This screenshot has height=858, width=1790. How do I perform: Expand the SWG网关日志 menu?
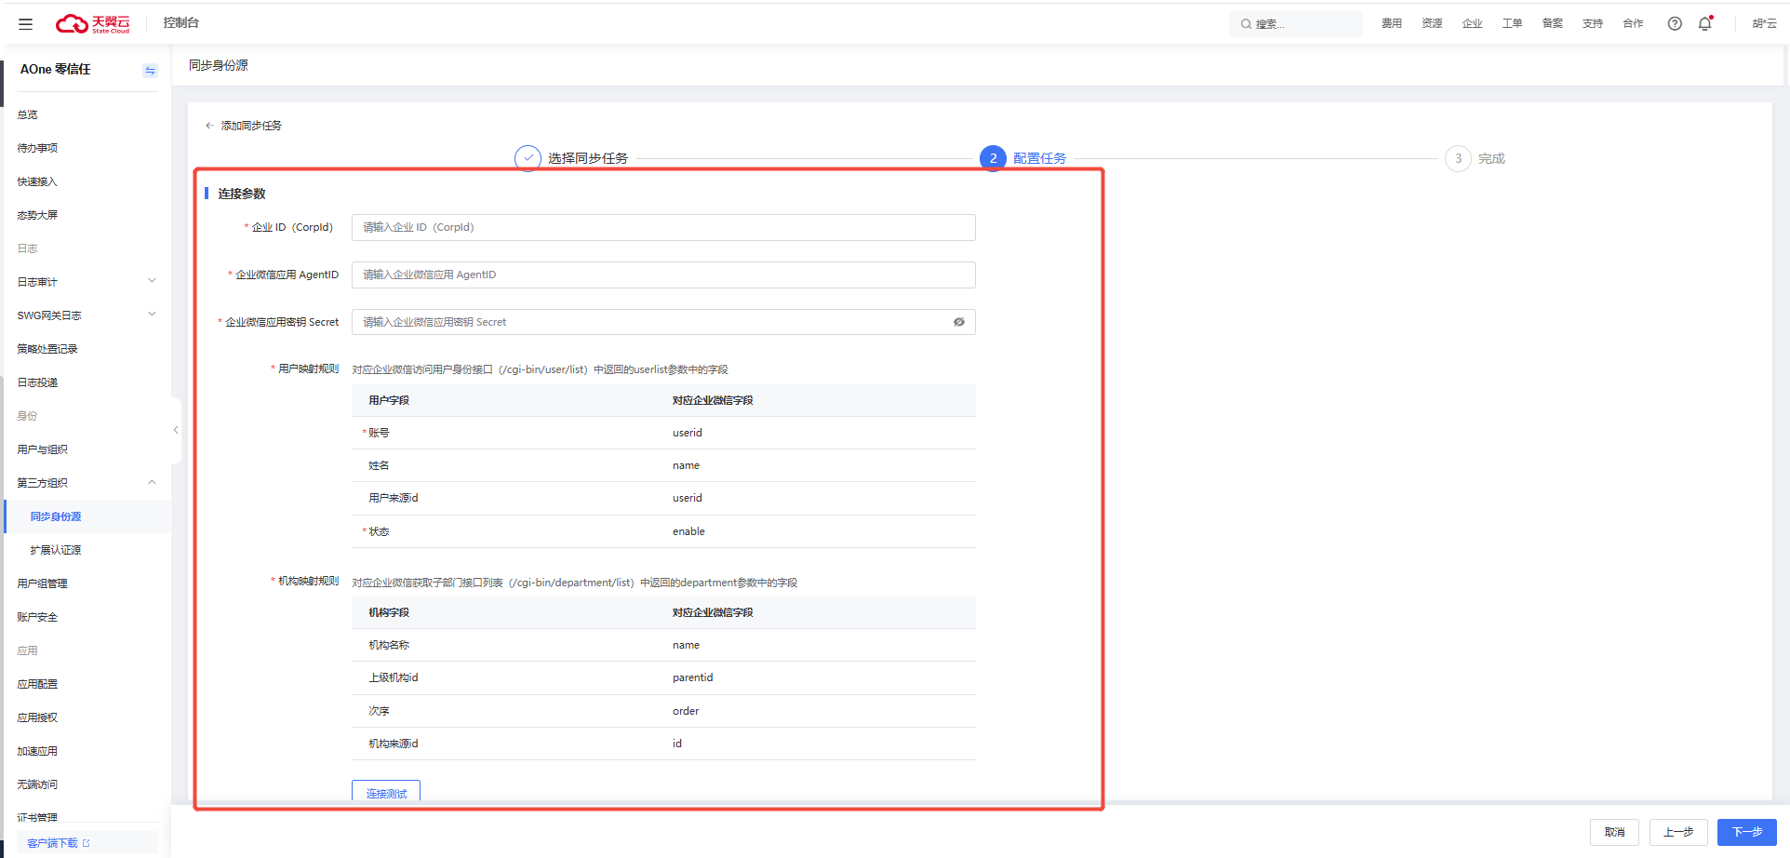pyautogui.click(x=152, y=315)
